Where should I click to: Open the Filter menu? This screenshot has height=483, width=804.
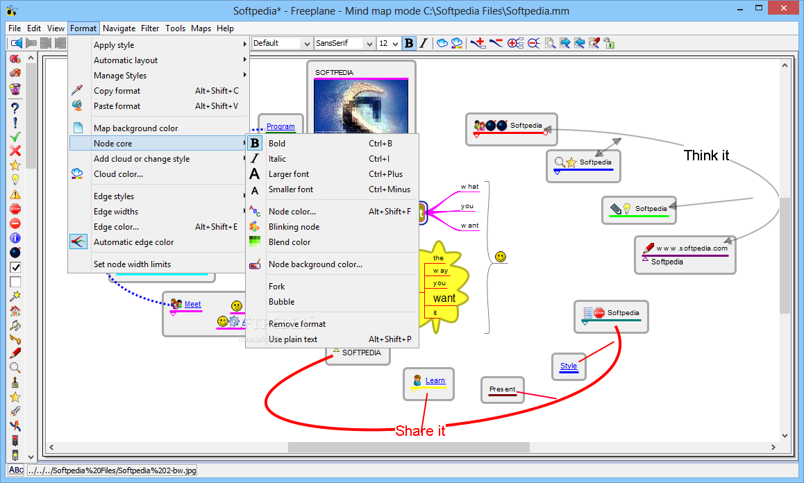[150, 28]
